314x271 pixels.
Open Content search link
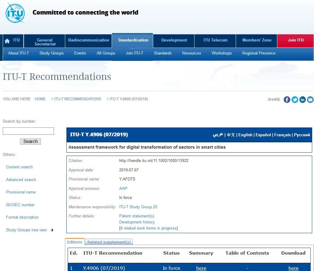click(x=19, y=167)
